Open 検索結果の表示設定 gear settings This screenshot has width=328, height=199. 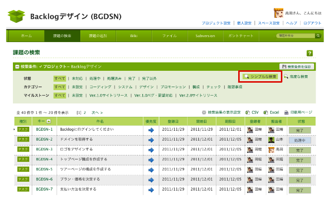point(221,112)
